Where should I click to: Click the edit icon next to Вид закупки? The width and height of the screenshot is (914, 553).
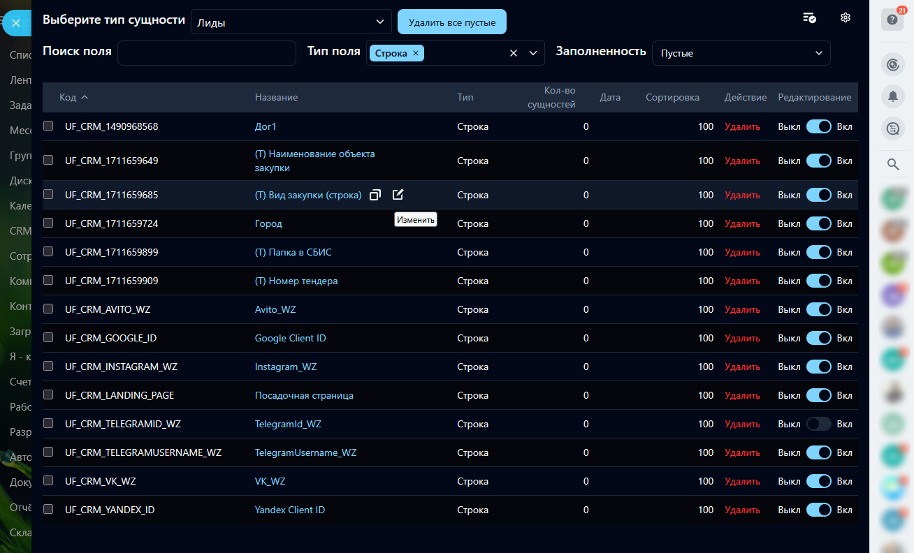click(x=398, y=195)
